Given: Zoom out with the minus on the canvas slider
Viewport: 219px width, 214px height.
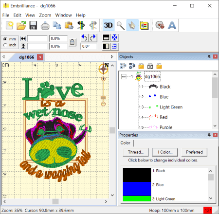Looking at the screenshot, I should (x=103, y=104).
